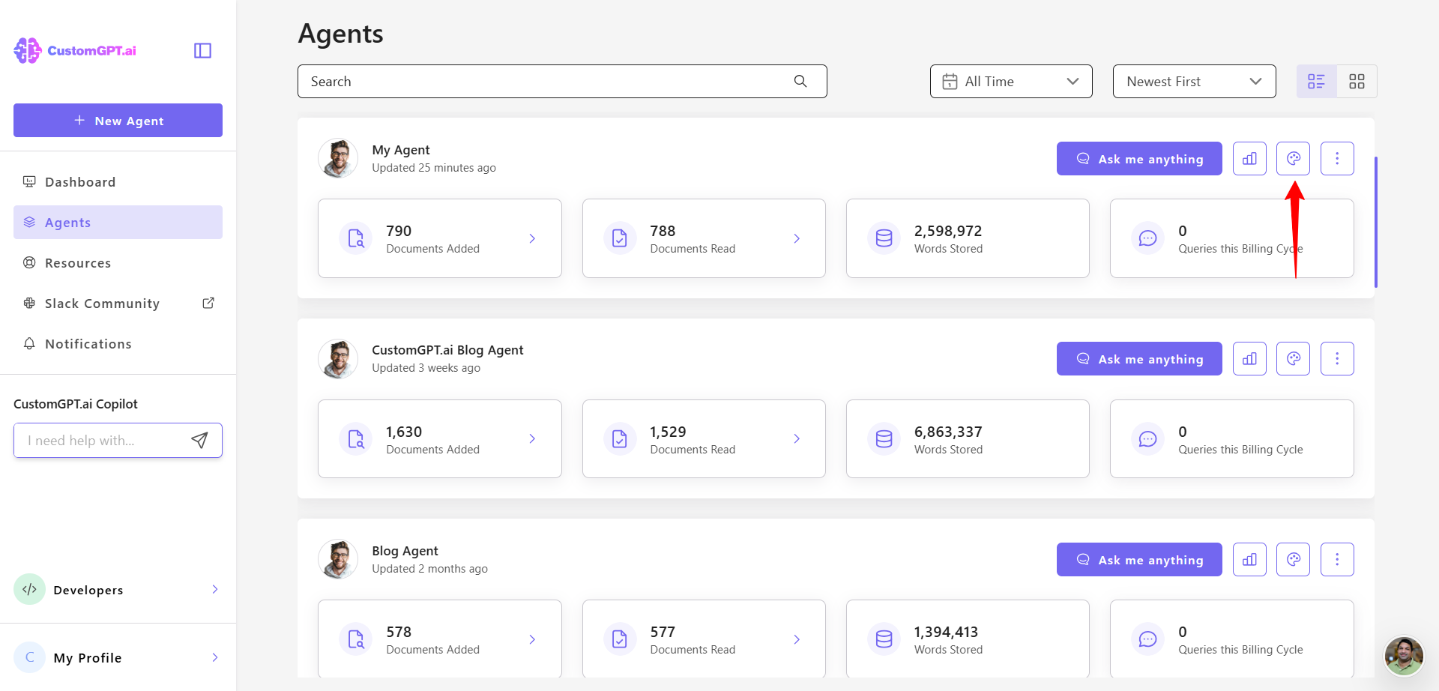Viewport: 1439px width, 691px height.
Task: Expand Developers section
Action: [x=118, y=590]
